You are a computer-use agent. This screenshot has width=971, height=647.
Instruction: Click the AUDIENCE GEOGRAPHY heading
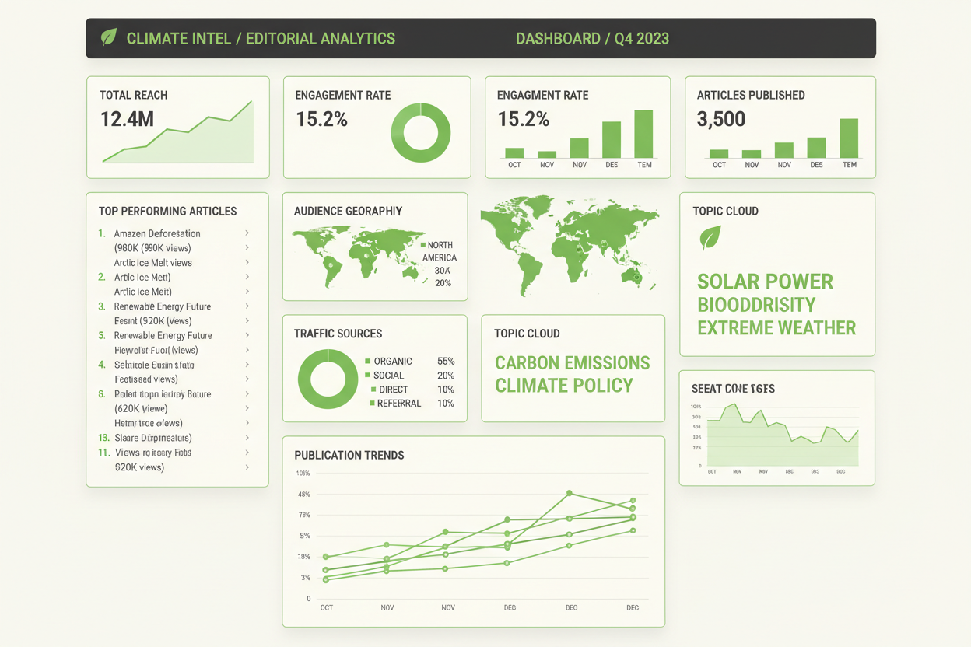click(348, 211)
